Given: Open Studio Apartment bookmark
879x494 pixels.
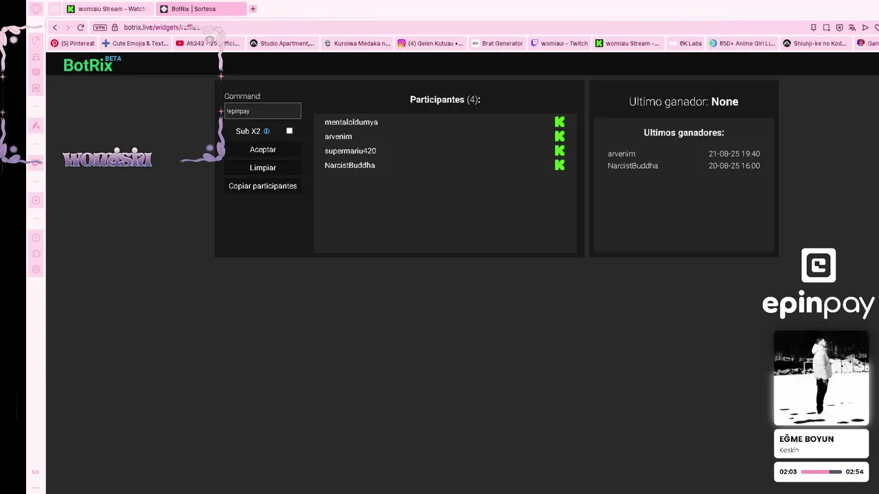Looking at the screenshot, I should [x=282, y=43].
